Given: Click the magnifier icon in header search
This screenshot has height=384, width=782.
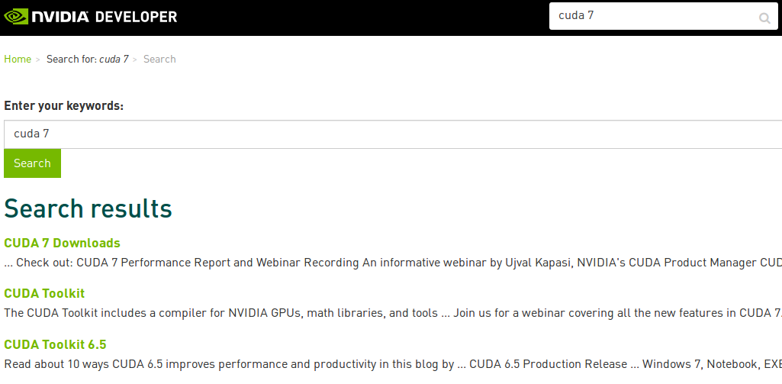Looking at the screenshot, I should pyautogui.click(x=764, y=18).
